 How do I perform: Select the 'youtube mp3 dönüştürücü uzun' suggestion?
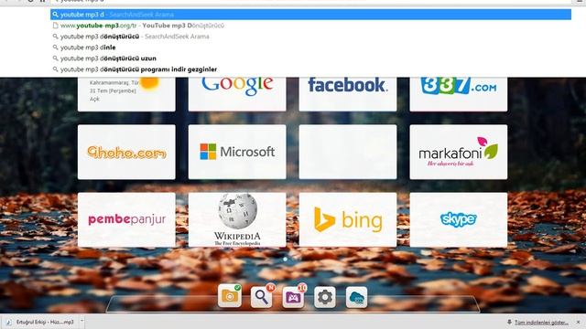click(311, 58)
